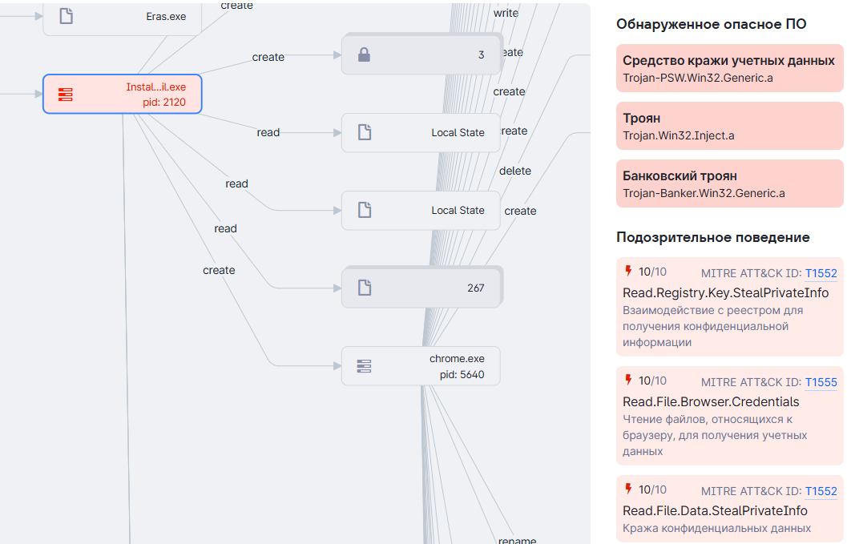
Task: Click lightning icon beside Read.File.Browser.Credentials
Action: [628, 380]
